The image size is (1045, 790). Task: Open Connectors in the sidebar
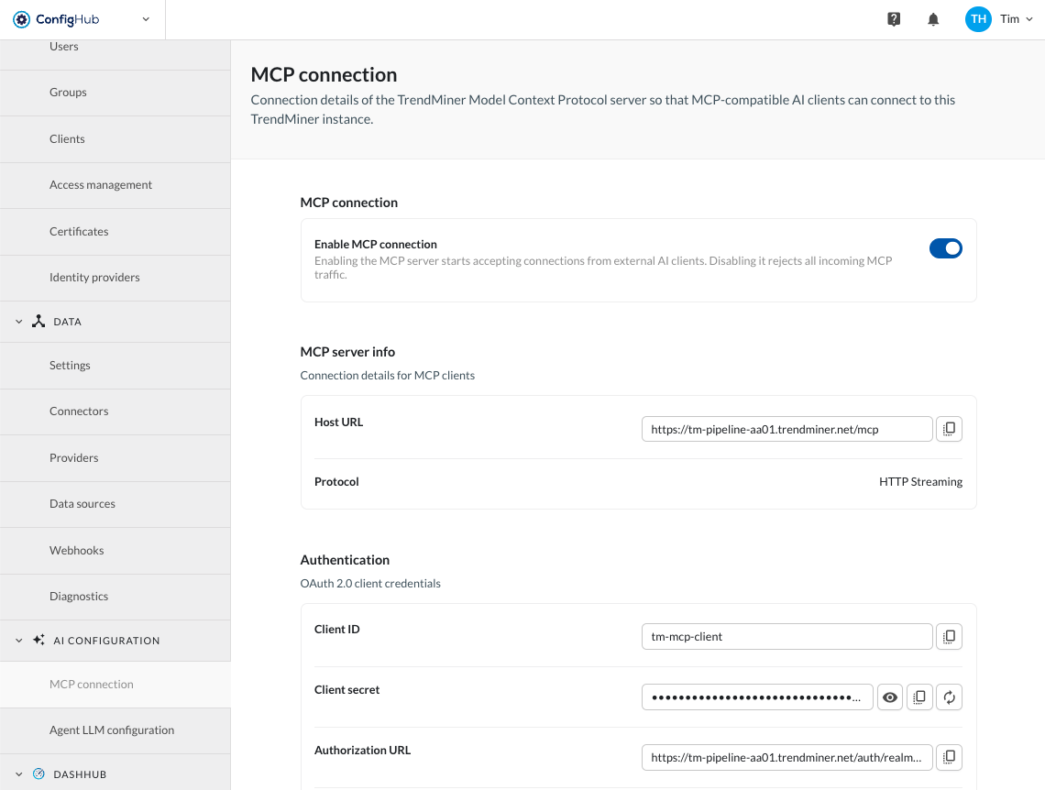(x=115, y=411)
